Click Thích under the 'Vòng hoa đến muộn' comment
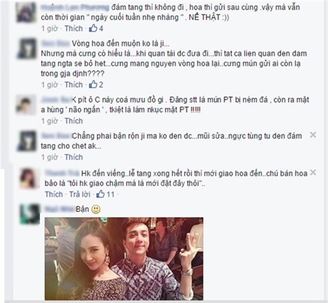This screenshot has width=328, height=303. [x=73, y=85]
